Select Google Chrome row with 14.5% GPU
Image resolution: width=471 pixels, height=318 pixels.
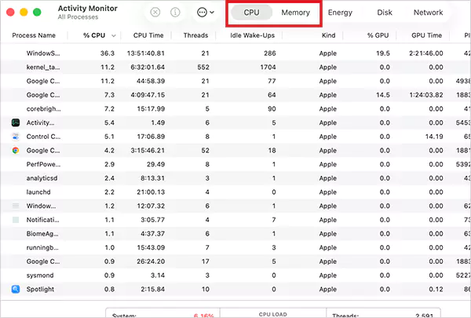pos(235,95)
